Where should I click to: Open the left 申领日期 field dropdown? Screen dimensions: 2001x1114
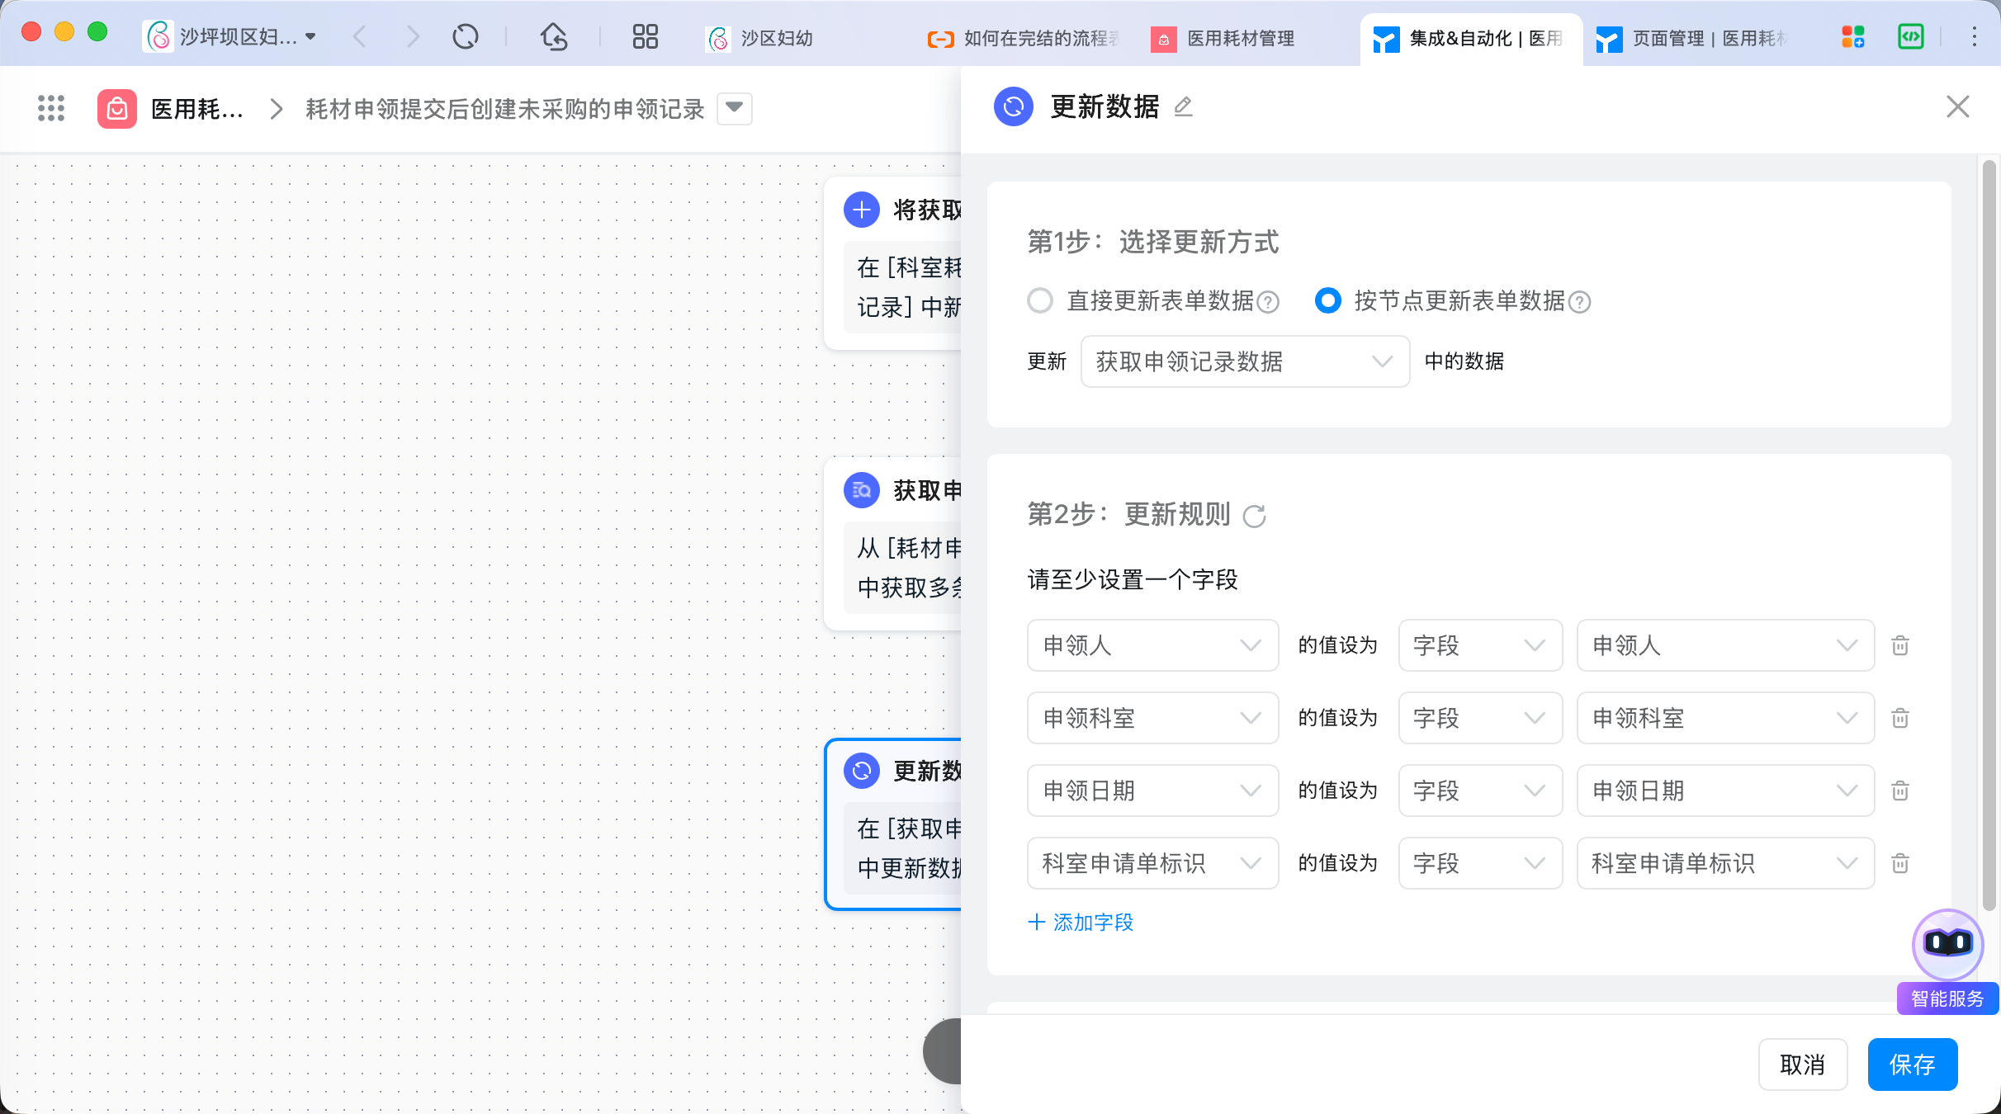[1152, 791]
